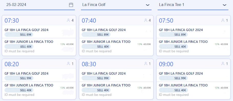233x101 pixels.
Task: Expand the La Finca Golf course dropdown
Action: tap(116, 5)
